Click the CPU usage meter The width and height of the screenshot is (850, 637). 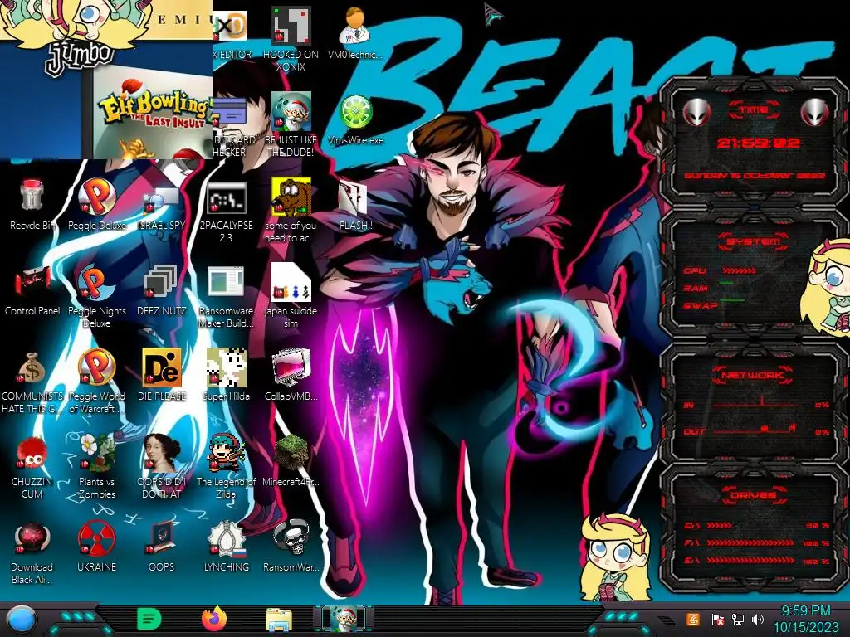738,270
